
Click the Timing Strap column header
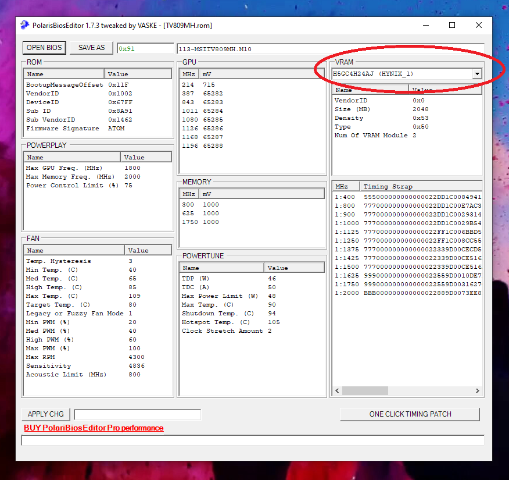pos(421,187)
